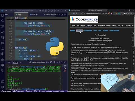This screenshot has width=135, height=101.
Task: Open the Manage gear in VS Code
Action: 3,87
